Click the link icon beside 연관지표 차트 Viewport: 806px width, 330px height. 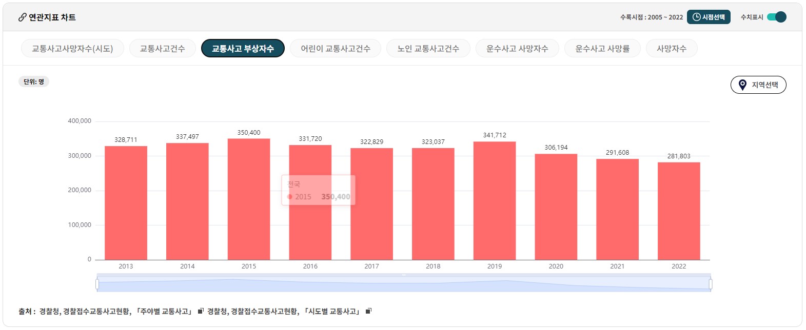tap(23, 17)
